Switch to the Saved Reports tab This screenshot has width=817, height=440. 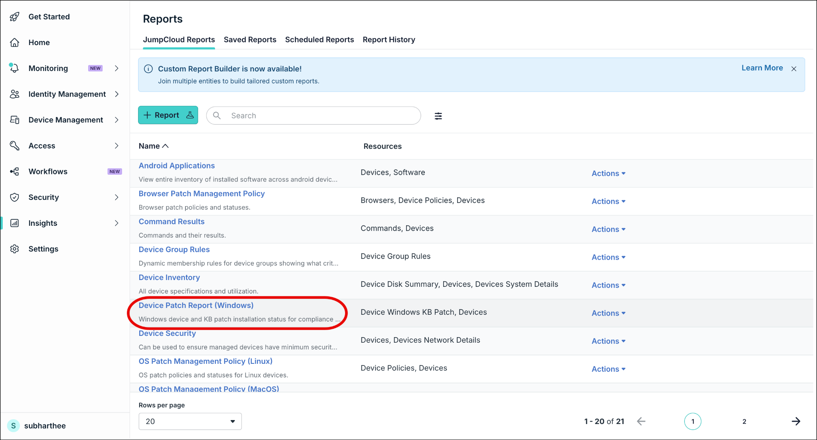point(250,39)
